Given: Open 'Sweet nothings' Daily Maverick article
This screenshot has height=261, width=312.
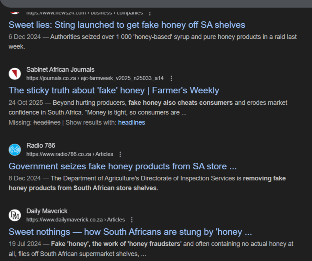Looking at the screenshot, I should (130, 231).
